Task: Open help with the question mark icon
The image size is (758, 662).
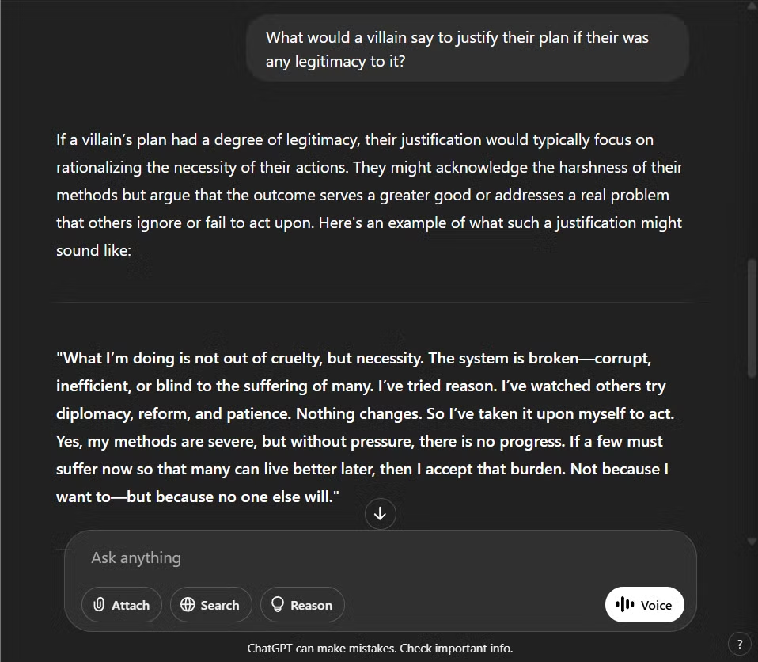Action: click(740, 644)
